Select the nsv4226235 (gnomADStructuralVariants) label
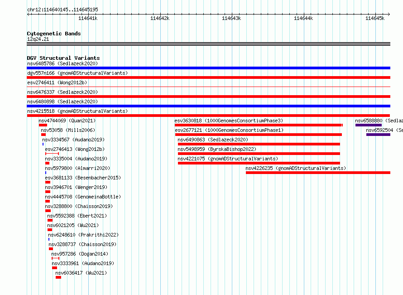This screenshot has height=295, width=403. point(296,168)
